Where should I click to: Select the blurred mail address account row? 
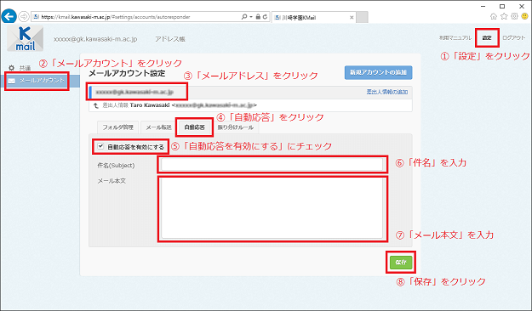coord(250,92)
